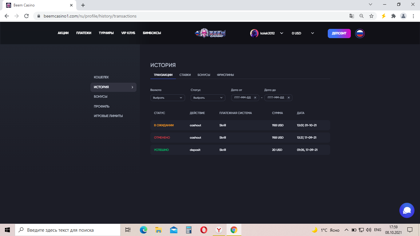Select 'История' in the profile sidebar
Image resolution: width=420 pixels, height=236 pixels.
(113, 87)
